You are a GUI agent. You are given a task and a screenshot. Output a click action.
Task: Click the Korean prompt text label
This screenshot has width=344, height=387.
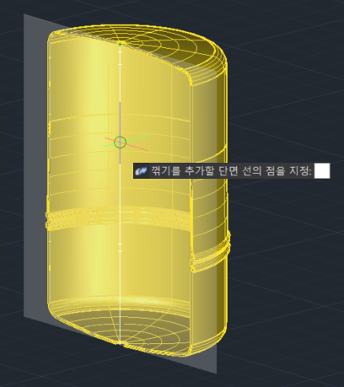pos(231,170)
